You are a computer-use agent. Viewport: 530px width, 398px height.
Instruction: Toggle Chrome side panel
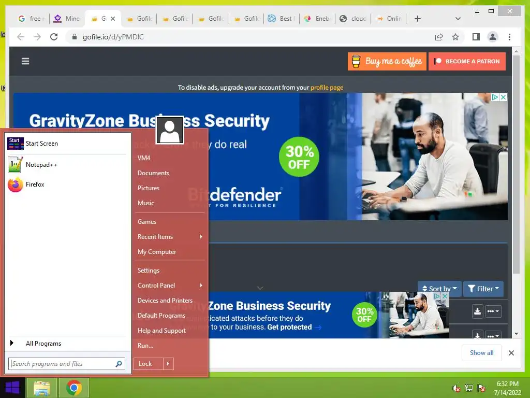click(x=476, y=37)
